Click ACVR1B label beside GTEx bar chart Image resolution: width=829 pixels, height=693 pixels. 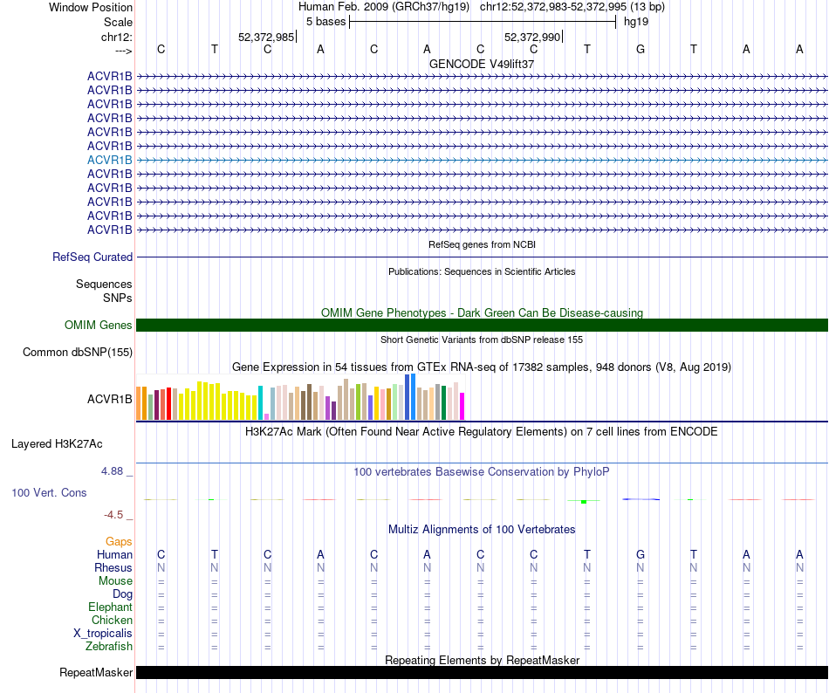[109, 399]
